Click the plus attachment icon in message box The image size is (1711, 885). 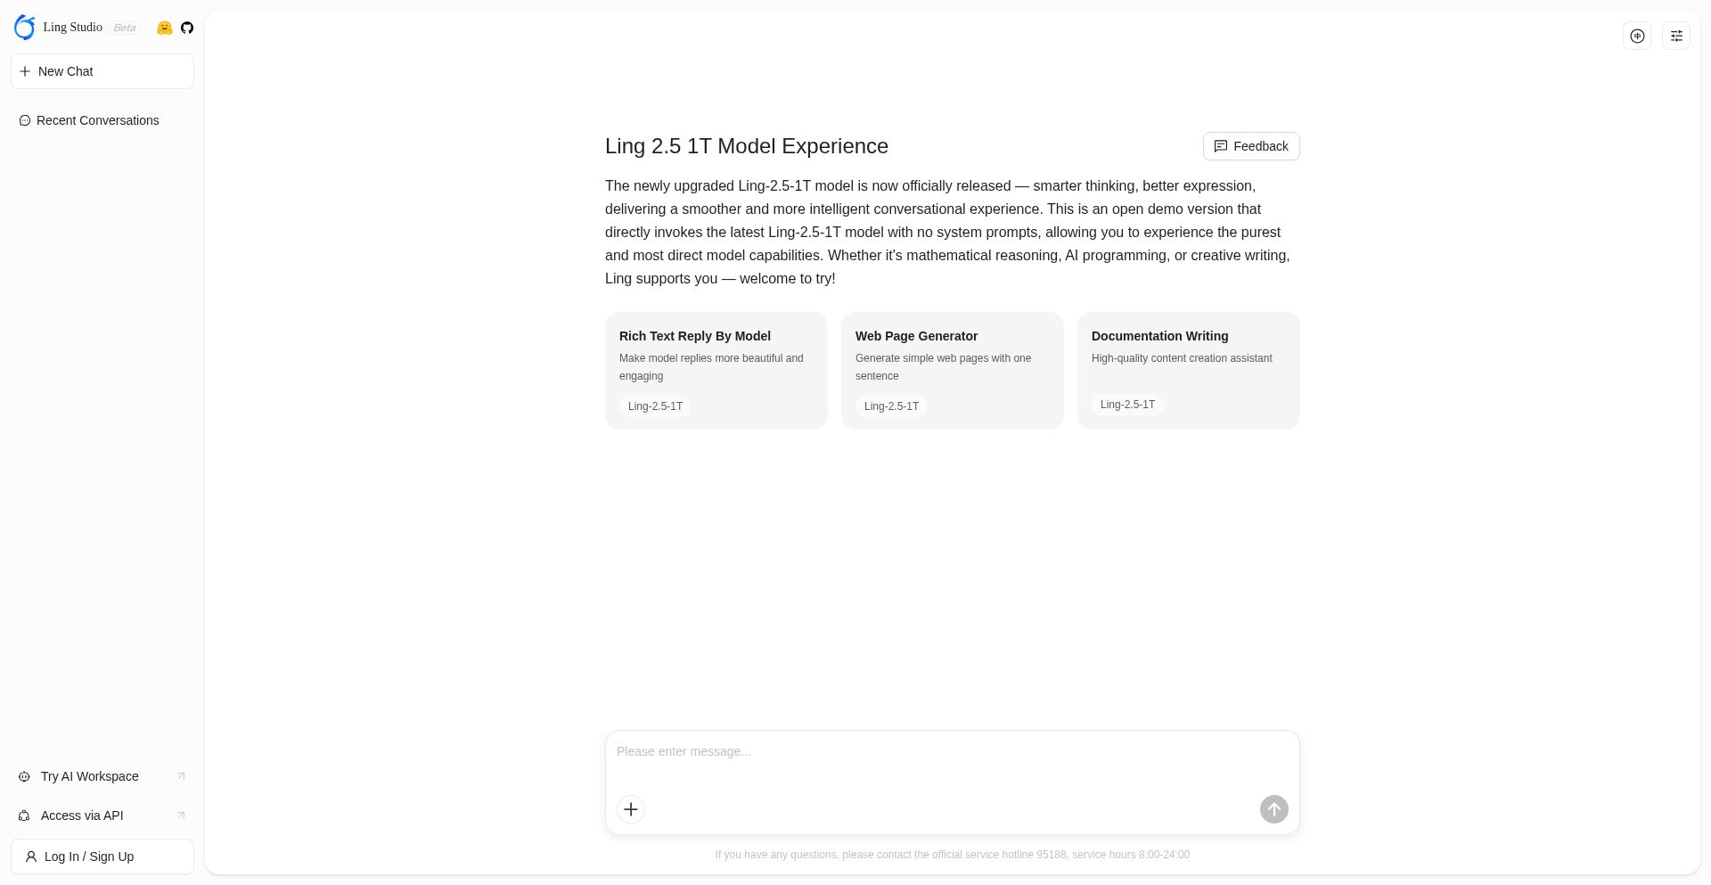[631, 809]
